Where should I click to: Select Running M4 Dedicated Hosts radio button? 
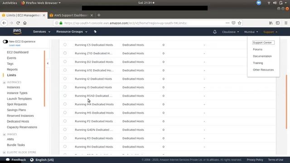tap(65, 104)
